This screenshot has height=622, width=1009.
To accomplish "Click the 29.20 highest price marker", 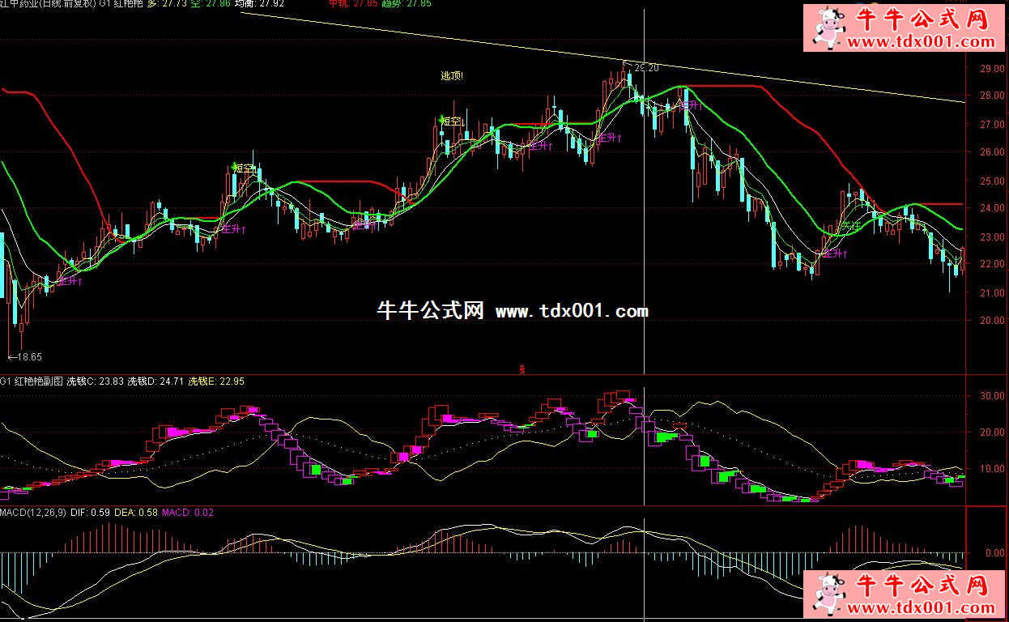I will (641, 67).
